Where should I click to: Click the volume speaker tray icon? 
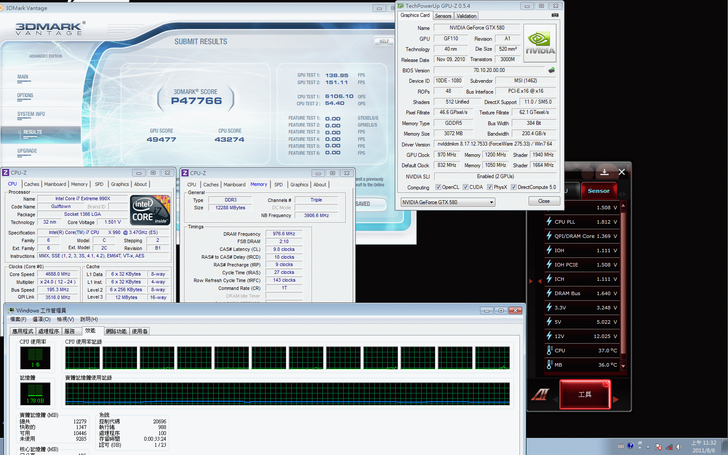click(x=679, y=447)
